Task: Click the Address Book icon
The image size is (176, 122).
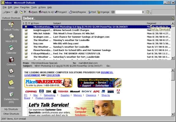Action: pyautogui.click(x=113, y=12)
